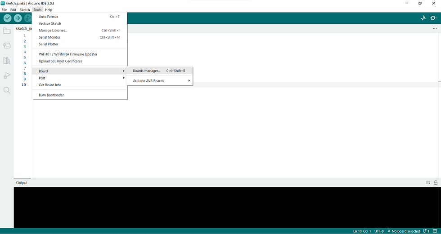Open the Serial Monitor toolbar icon
Image resolution: width=441 pixels, height=234 pixels.
coord(433,18)
